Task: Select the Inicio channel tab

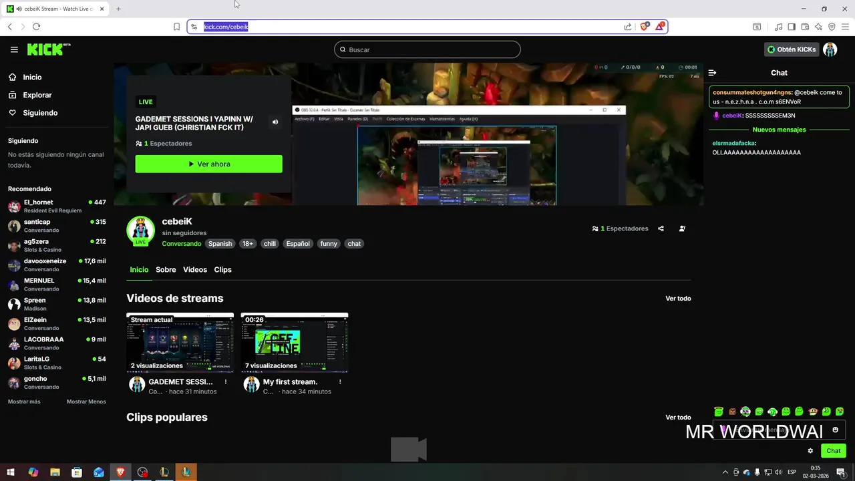Action: [x=139, y=270]
